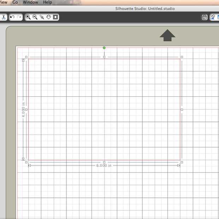This screenshot has height=219, width=219.
Task: Click the top-right corner resize handle
Action: (182, 57)
